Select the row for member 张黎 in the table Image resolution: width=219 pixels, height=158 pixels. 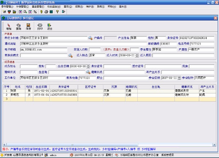[109, 91]
